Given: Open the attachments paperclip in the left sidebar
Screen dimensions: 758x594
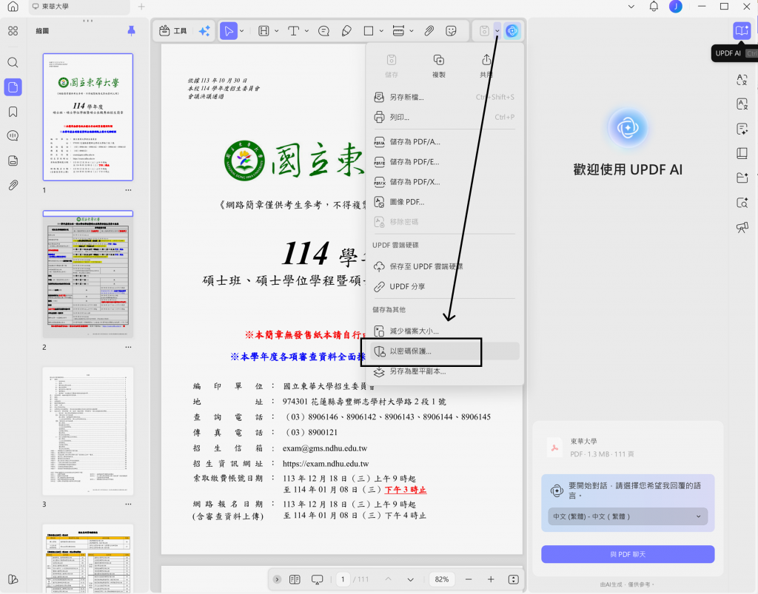Looking at the screenshot, I should click(13, 185).
